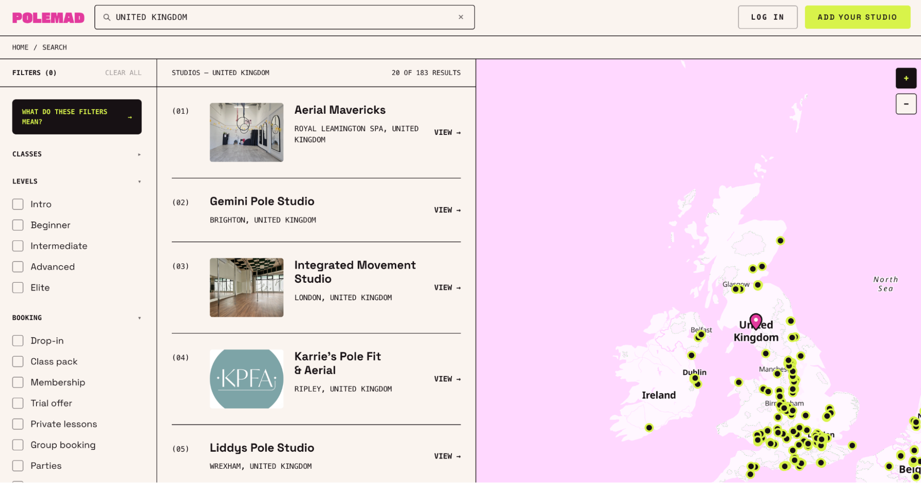Open Integrated Movement Studio photo
Image resolution: width=921 pixels, height=483 pixels.
246,287
